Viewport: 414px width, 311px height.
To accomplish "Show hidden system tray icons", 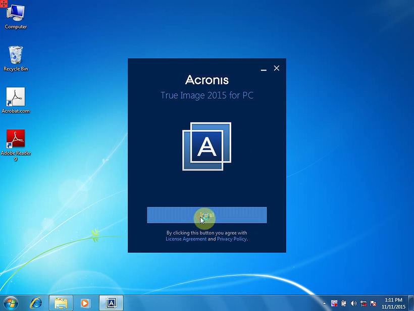I will click(324, 303).
